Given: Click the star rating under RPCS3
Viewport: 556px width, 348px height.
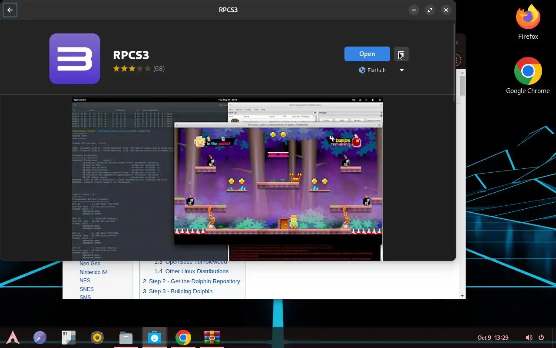Looking at the screenshot, I should tap(132, 68).
